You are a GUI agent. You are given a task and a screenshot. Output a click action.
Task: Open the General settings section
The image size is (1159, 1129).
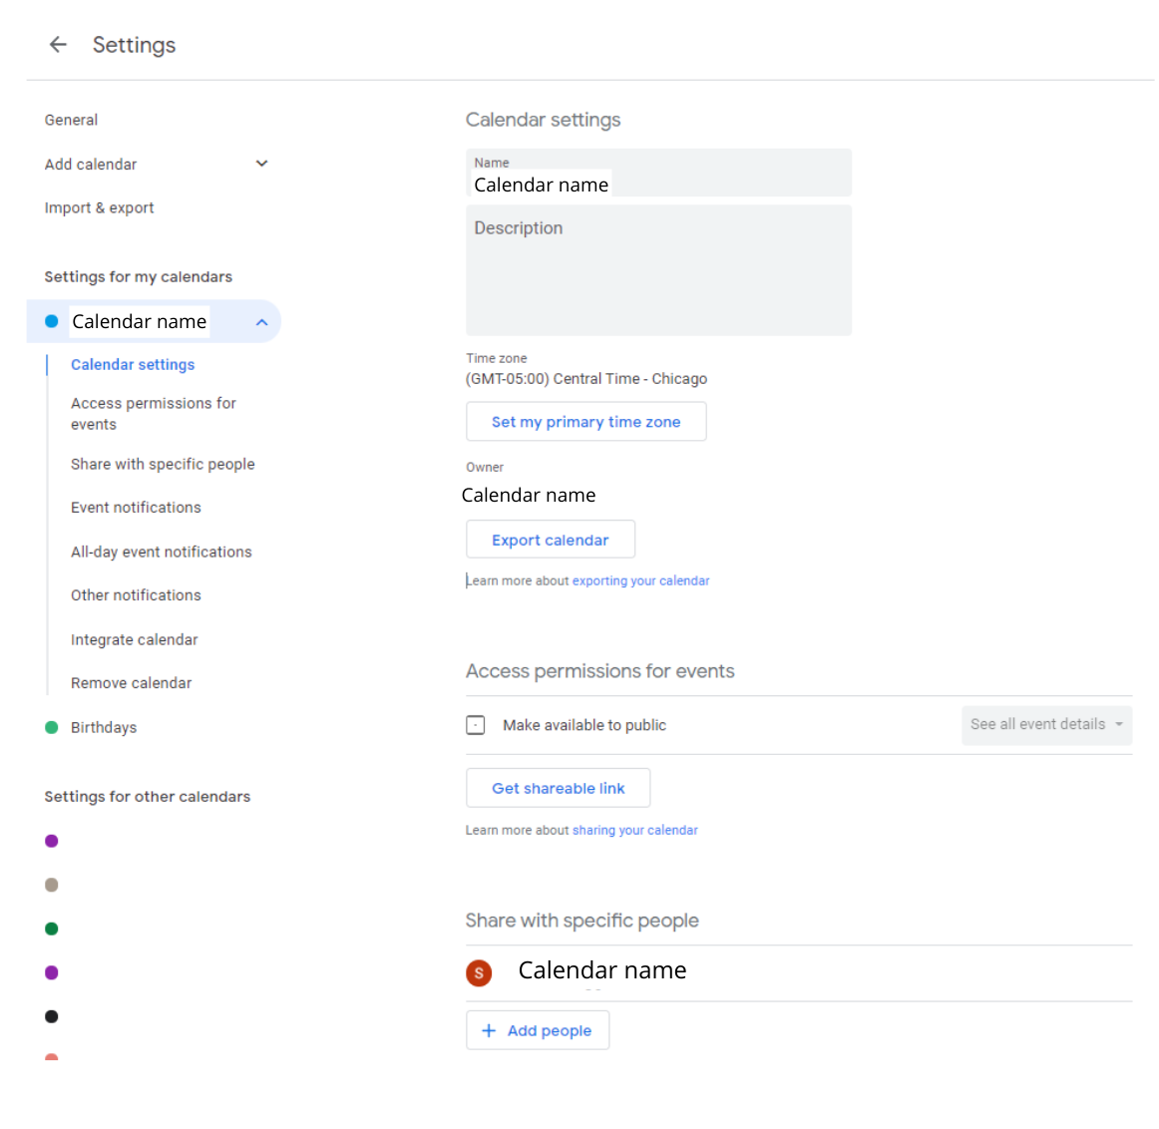tap(71, 120)
